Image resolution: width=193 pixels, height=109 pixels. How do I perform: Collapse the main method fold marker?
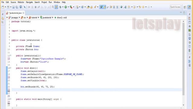point(11,99)
